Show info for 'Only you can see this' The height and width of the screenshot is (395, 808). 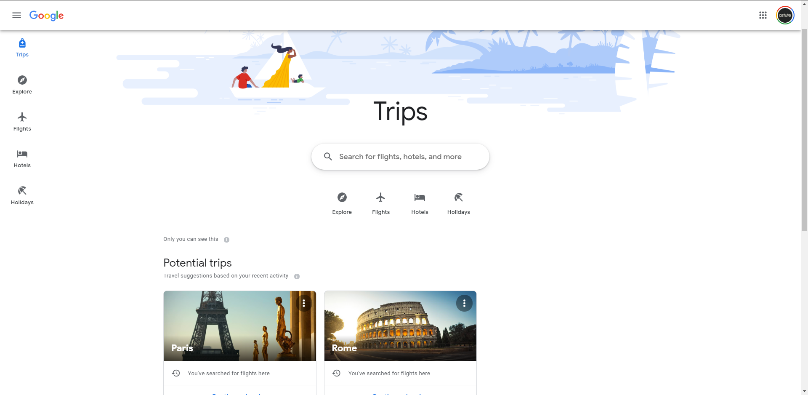coord(226,240)
